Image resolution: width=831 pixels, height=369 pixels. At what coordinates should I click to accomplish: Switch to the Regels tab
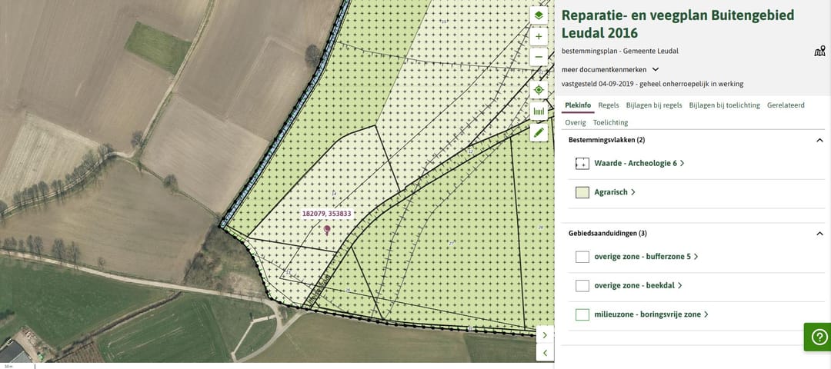(609, 105)
